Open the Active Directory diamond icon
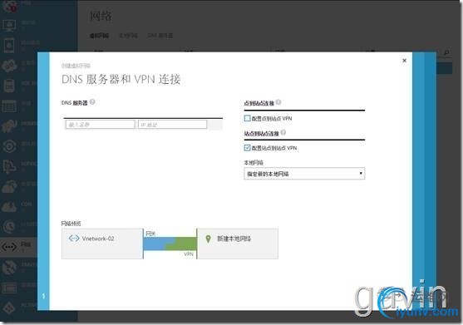 tap(9, 308)
